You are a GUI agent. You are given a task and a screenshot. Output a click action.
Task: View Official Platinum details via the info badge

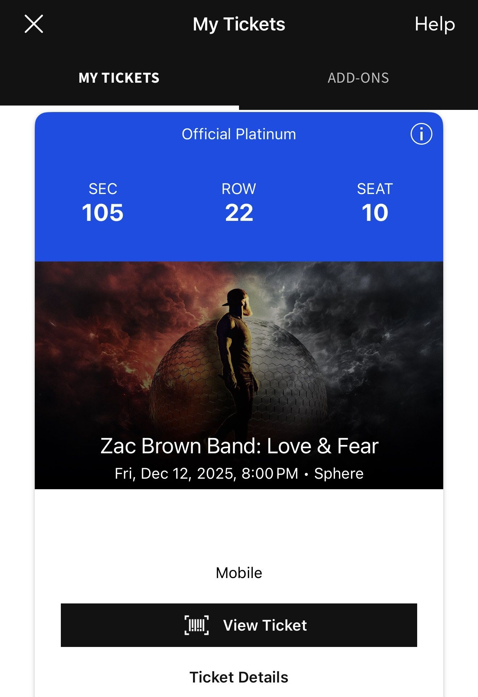(x=421, y=133)
